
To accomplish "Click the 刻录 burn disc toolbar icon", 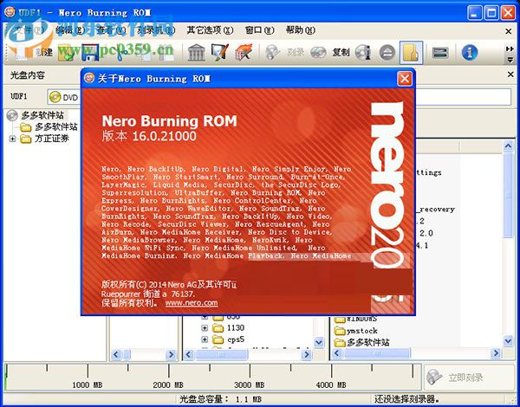I will 284,52.
